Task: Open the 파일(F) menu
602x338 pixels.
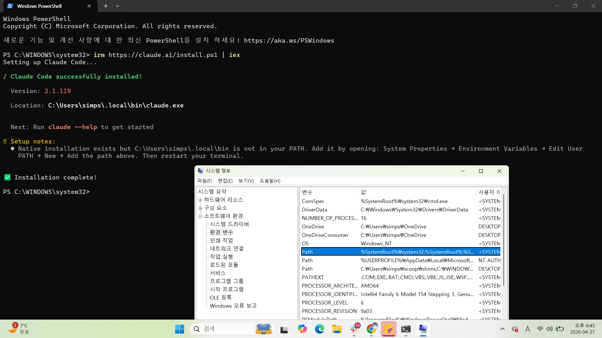Action: (205, 181)
